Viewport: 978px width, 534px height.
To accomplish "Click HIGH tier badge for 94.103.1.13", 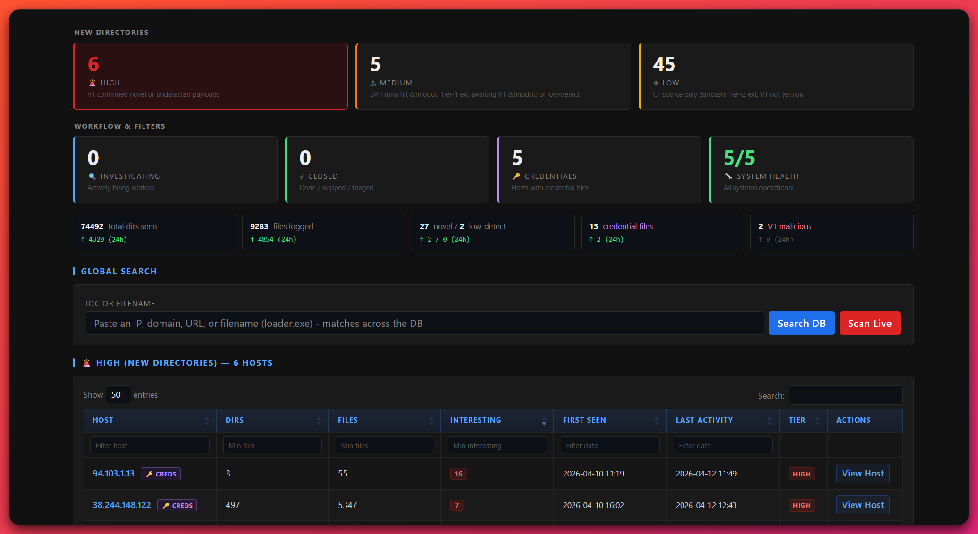I will pyautogui.click(x=801, y=474).
